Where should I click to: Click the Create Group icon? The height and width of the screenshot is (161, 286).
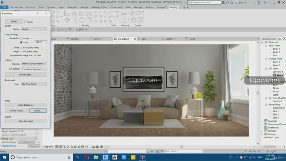tap(141, 13)
